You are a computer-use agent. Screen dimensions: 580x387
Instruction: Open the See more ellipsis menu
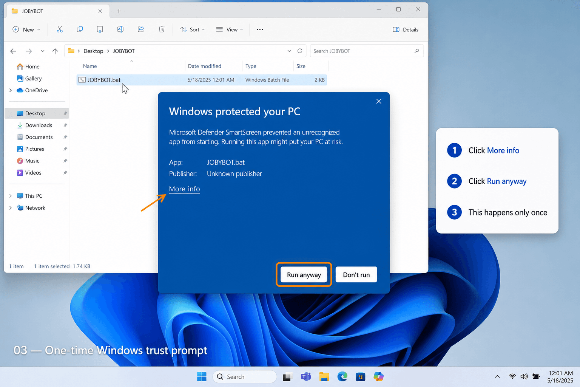(260, 29)
